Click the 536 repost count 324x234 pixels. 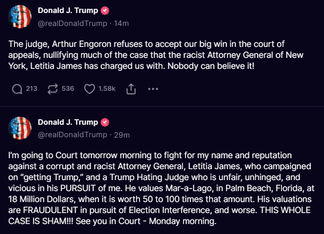point(68,89)
